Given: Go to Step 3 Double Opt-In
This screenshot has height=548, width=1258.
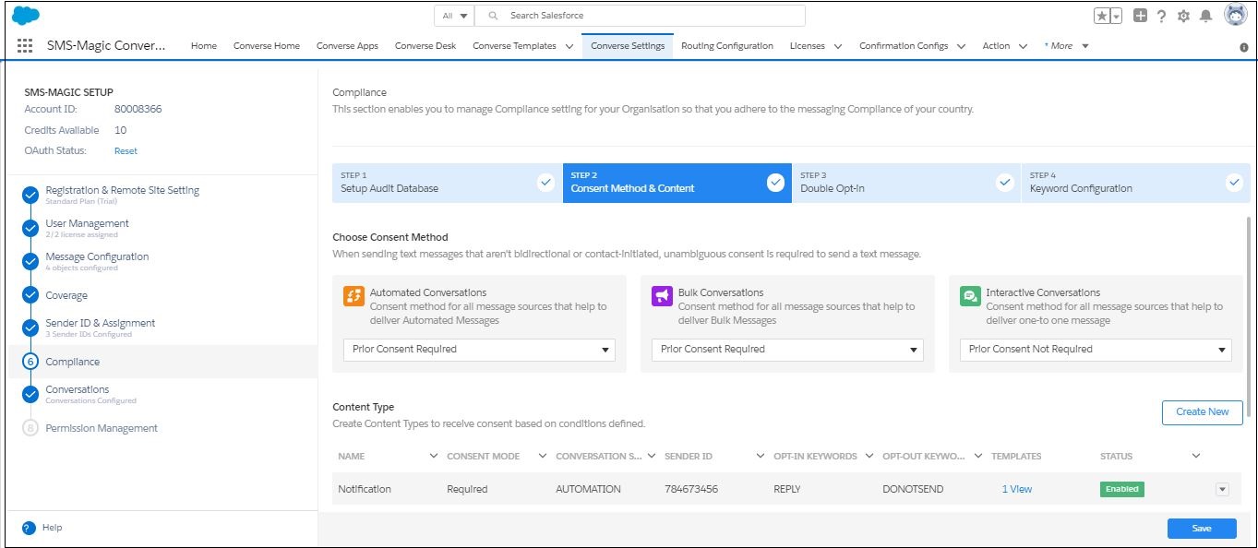Looking at the screenshot, I should point(906,183).
